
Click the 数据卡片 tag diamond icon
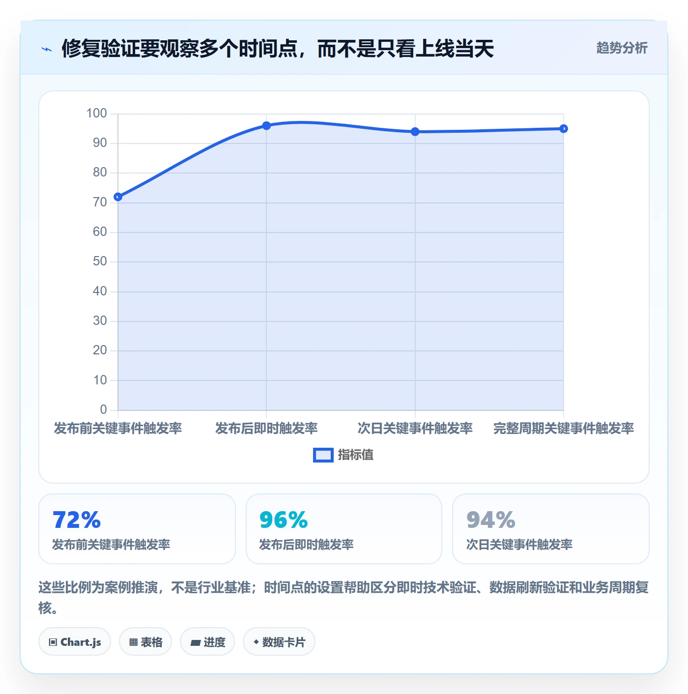click(256, 642)
